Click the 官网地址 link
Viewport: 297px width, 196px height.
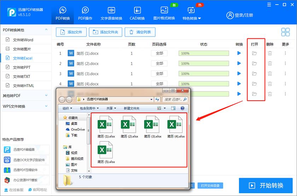[37, 190]
